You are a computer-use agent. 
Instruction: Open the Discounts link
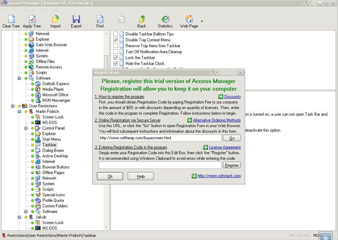click(232, 97)
